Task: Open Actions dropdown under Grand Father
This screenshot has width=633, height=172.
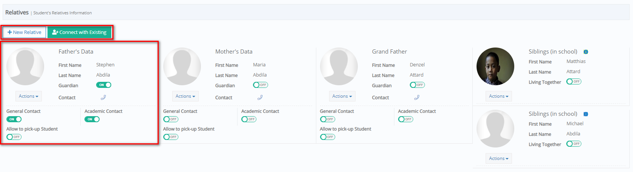Action: point(342,96)
